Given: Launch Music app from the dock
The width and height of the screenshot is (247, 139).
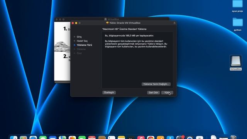Looking at the screenshot, I should [x=141, y=137].
